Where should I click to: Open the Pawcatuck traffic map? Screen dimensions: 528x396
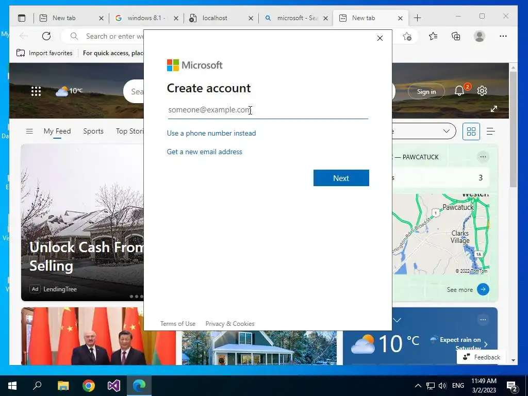pos(441,234)
